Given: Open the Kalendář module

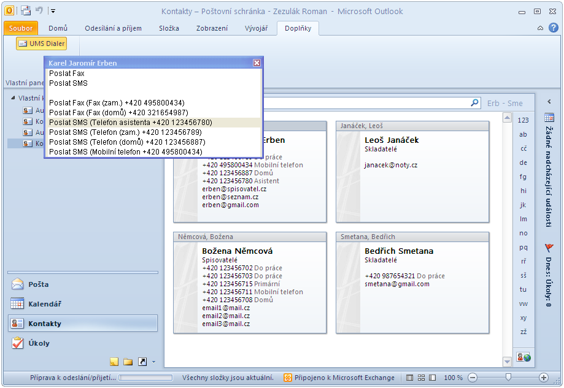Looking at the screenshot, I should [83, 304].
